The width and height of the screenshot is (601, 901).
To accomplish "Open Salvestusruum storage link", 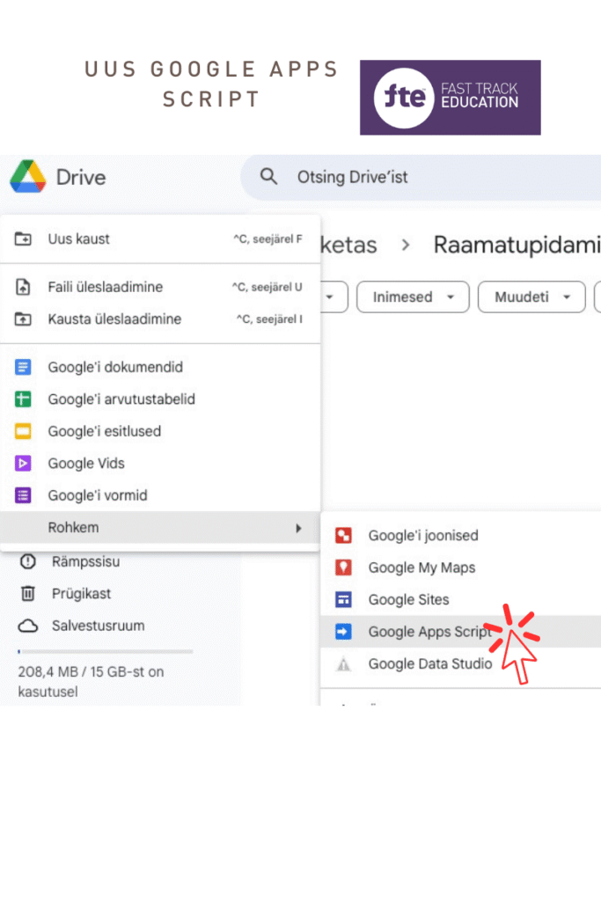I will [98, 626].
